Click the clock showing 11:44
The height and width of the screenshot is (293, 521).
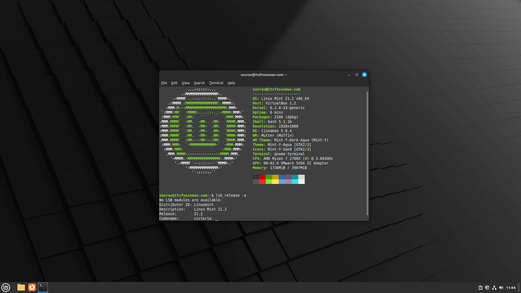point(511,288)
